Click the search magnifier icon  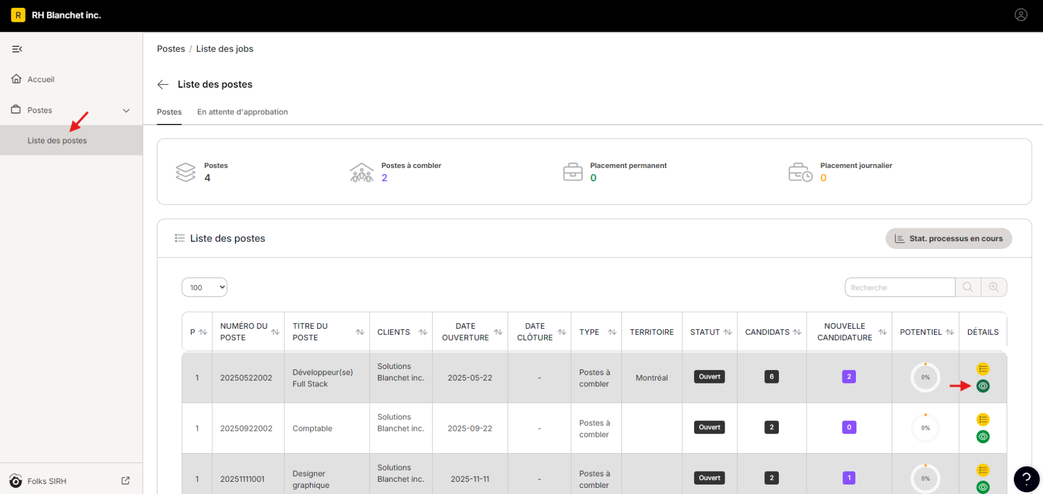[968, 287]
